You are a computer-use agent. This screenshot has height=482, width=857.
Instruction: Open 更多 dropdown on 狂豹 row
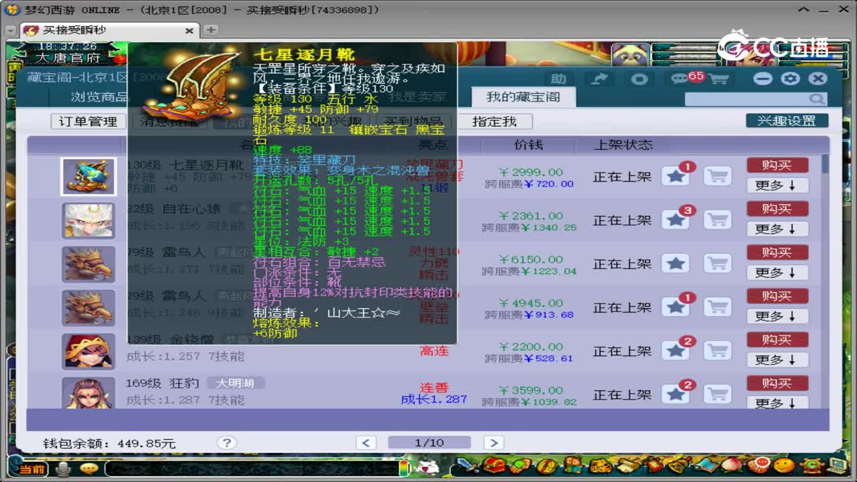(777, 402)
